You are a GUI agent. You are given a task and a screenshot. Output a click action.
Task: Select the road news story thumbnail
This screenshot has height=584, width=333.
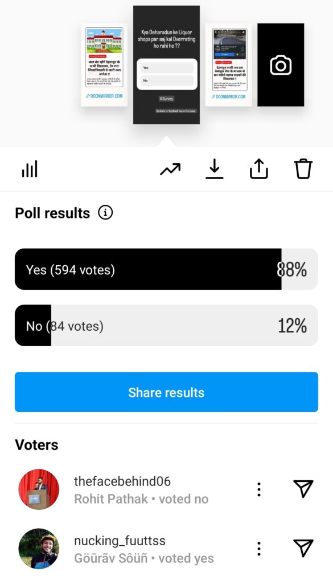click(229, 65)
